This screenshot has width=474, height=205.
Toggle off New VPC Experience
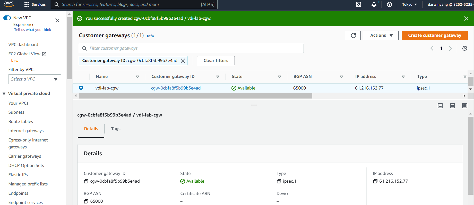tap(7, 18)
